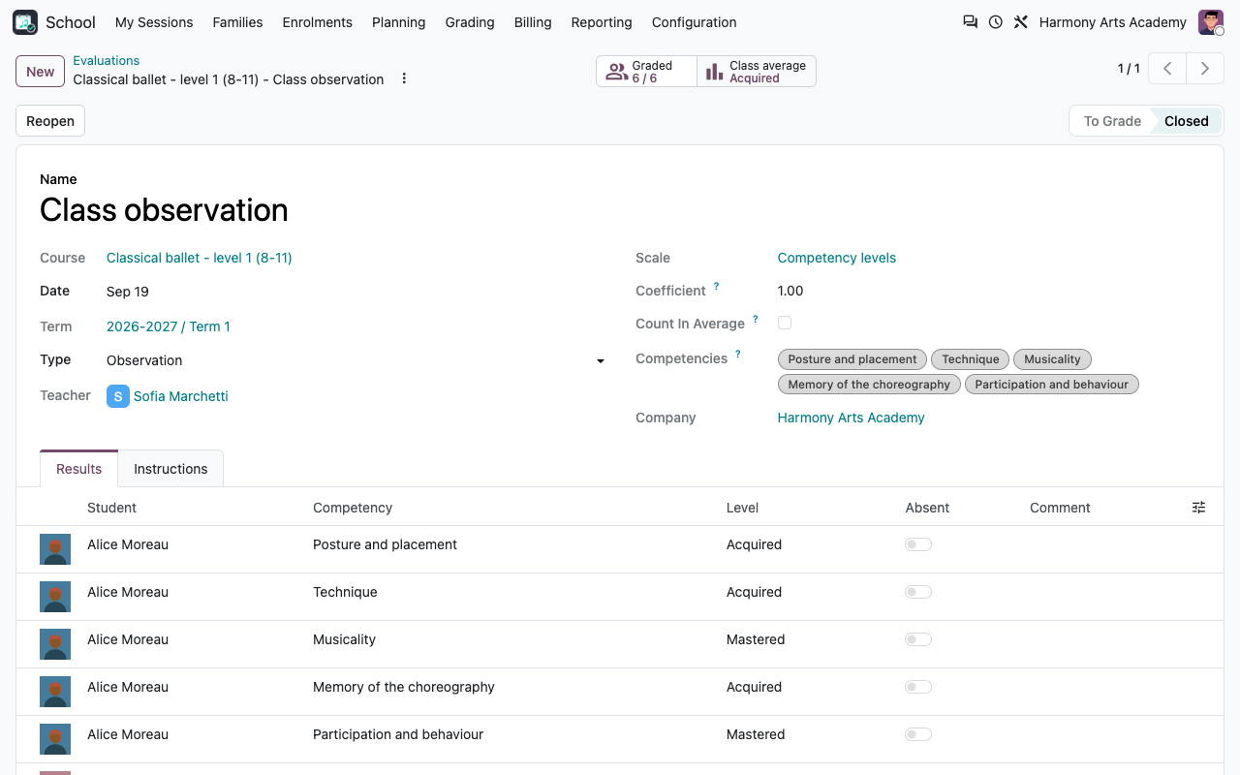Click the Count In Average help mark
Screen dimensions: 1240x775
[x=756, y=320]
